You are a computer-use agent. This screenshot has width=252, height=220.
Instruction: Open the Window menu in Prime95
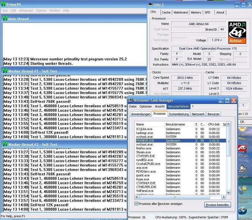[55, 10]
